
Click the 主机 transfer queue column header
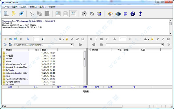(10, 87)
